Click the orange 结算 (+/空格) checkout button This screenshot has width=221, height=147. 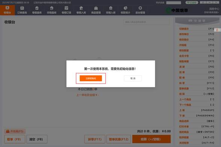pos(151,139)
